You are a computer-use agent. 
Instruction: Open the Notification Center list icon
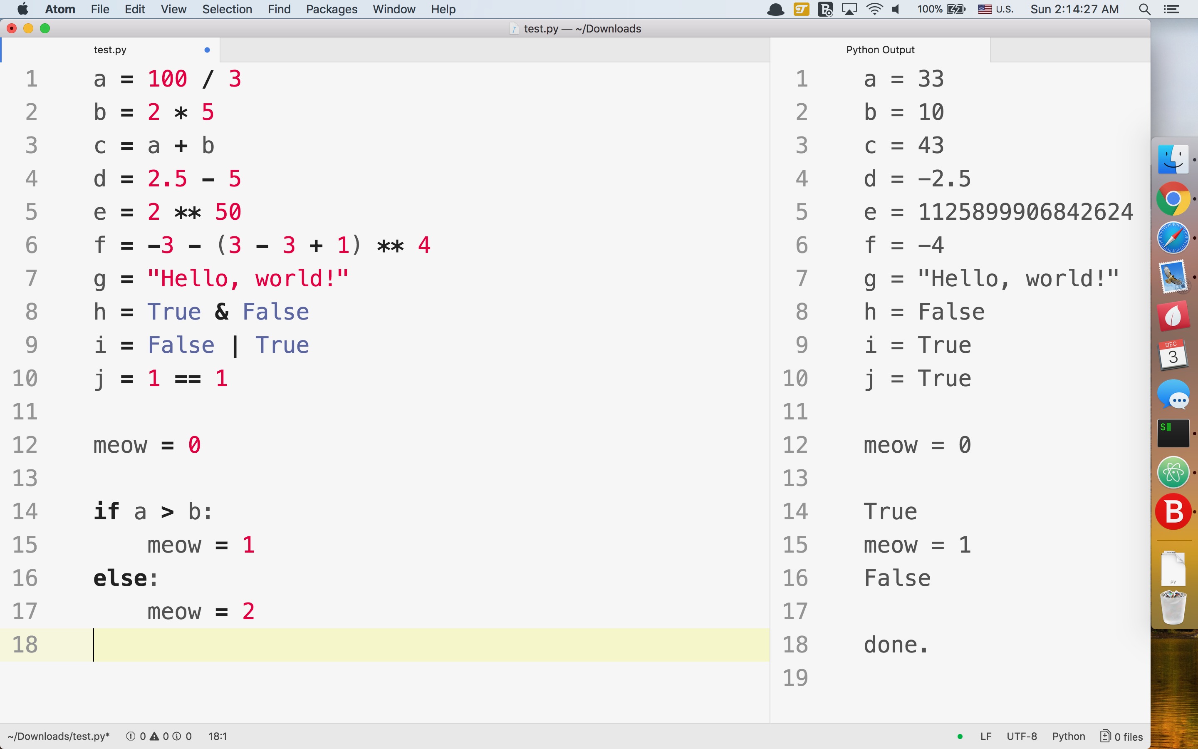point(1171,10)
